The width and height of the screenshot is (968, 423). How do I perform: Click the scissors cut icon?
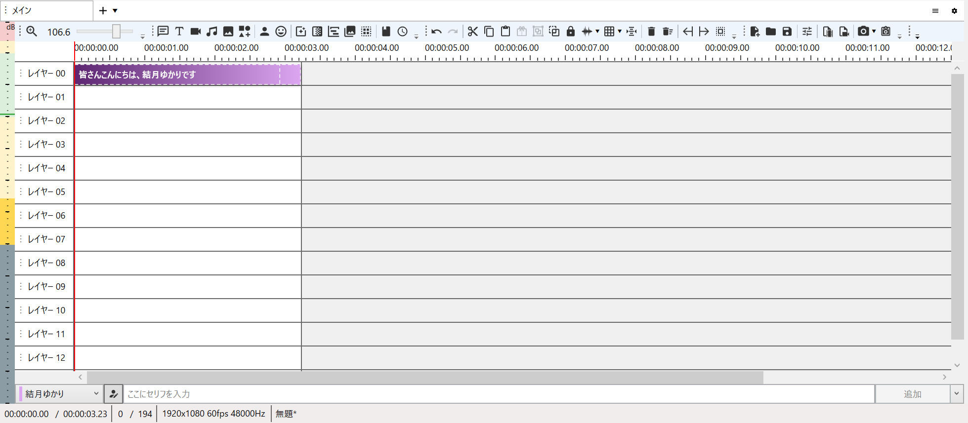473,32
